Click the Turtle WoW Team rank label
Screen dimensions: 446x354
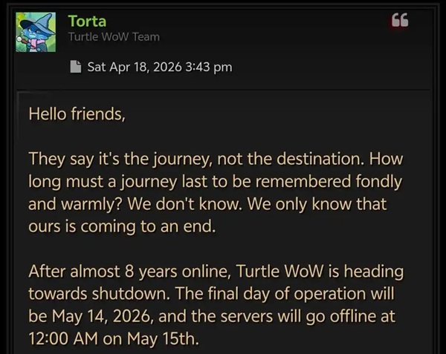pos(114,37)
